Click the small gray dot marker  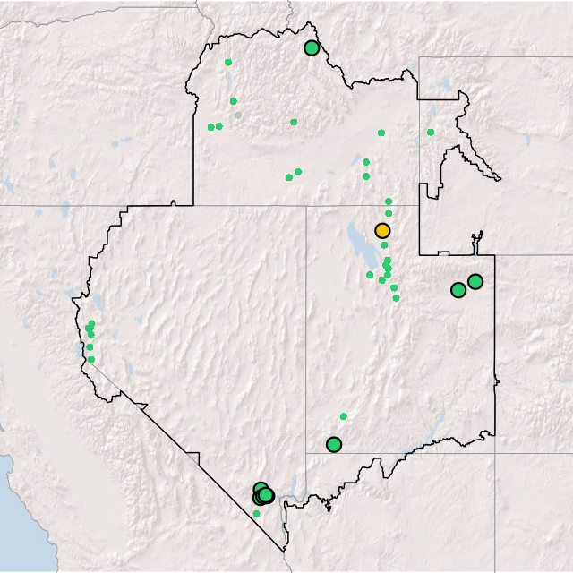tap(238, 115)
